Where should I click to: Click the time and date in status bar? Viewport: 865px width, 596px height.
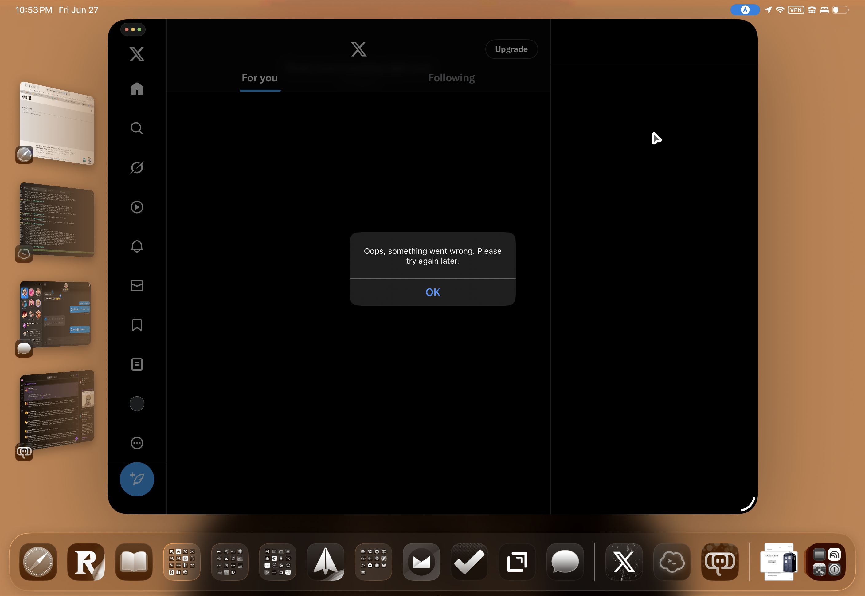57,10
